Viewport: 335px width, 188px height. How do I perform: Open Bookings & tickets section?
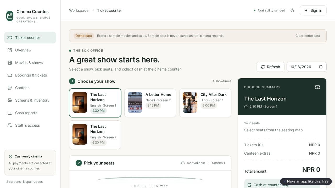coord(30,75)
